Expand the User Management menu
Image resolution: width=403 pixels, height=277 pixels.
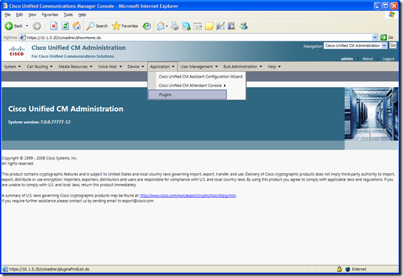199,67
